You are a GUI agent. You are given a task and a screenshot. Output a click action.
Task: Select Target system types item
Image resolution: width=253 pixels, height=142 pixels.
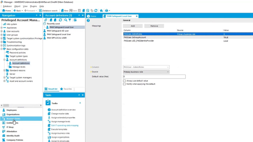tap(19, 56)
